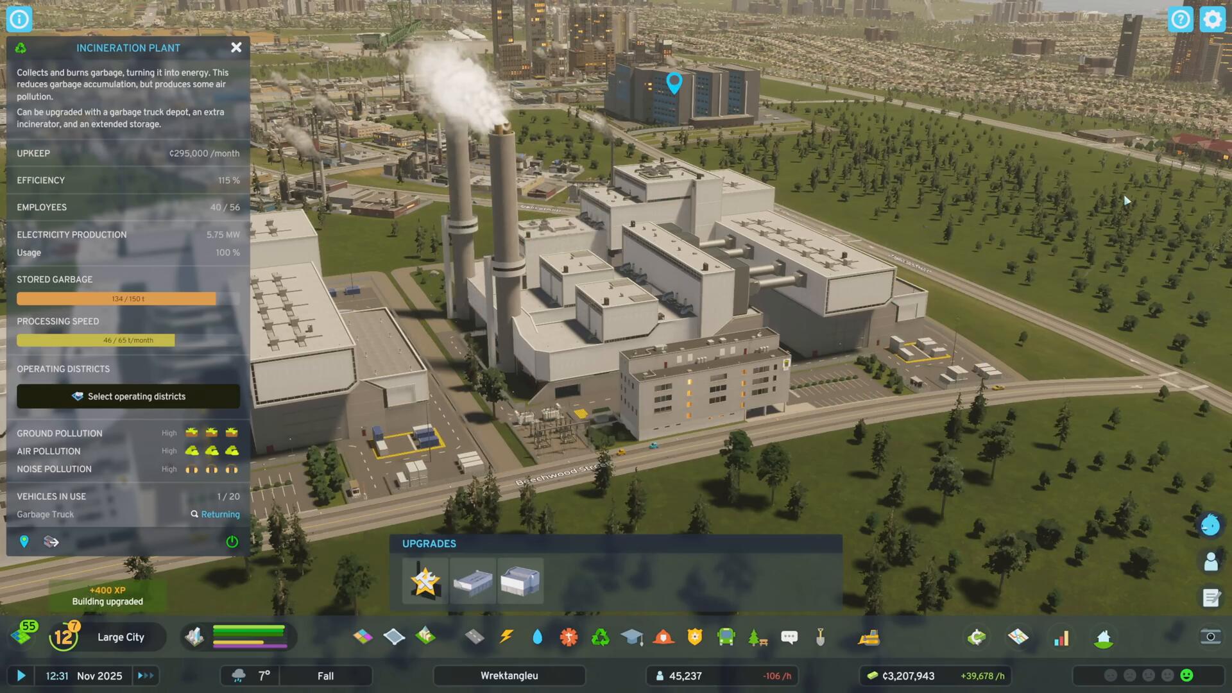Click the city name Wrektangleu field
Image resolution: width=1232 pixels, height=693 pixels.
(x=509, y=676)
